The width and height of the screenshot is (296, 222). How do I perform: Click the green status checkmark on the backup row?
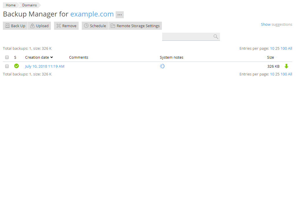point(16,66)
